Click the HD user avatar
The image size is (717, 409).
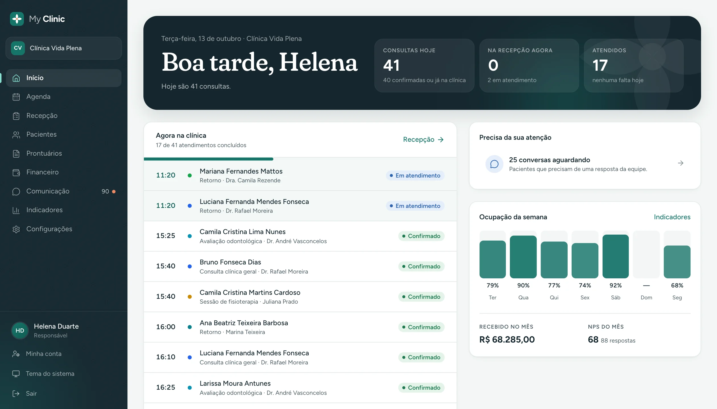point(20,330)
